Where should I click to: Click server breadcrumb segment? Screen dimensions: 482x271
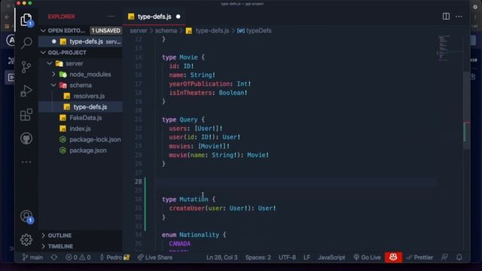tap(139, 31)
